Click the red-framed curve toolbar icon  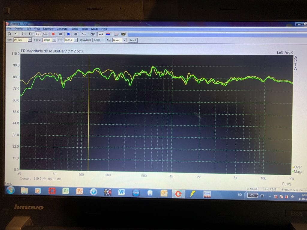click(116, 34)
